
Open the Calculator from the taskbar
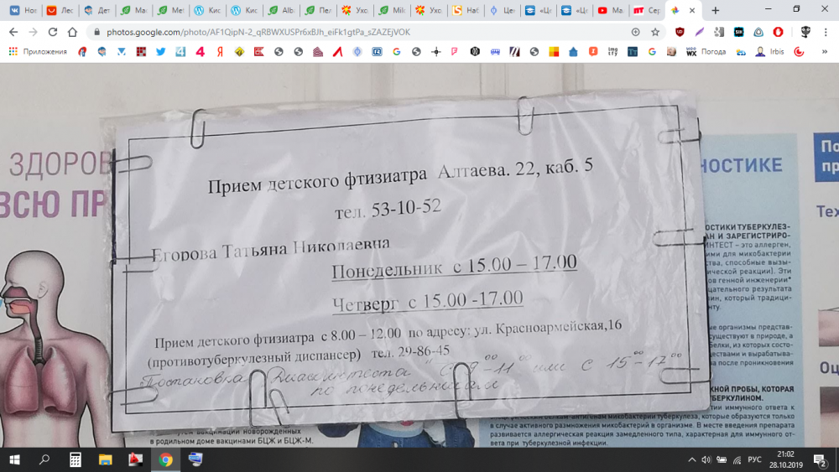point(75,459)
